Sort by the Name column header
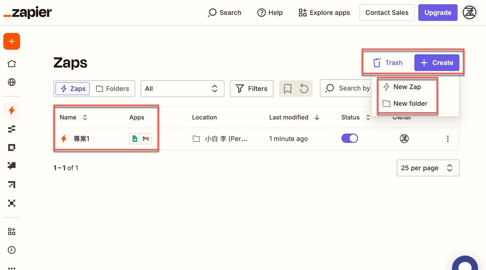The height and width of the screenshot is (270, 486). pyautogui.click(x=73, y=117)
